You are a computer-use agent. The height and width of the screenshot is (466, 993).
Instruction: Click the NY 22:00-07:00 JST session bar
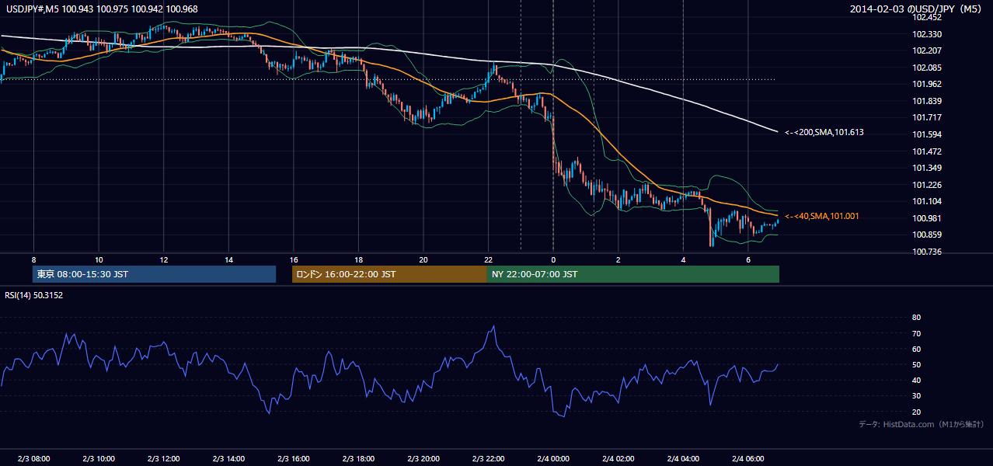point(633,274)
